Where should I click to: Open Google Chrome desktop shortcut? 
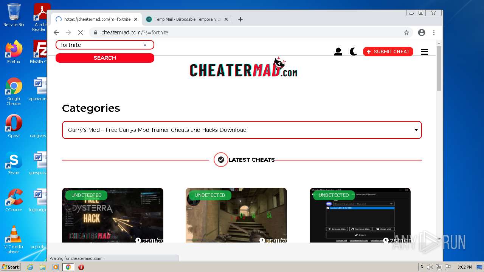point(14,91)
